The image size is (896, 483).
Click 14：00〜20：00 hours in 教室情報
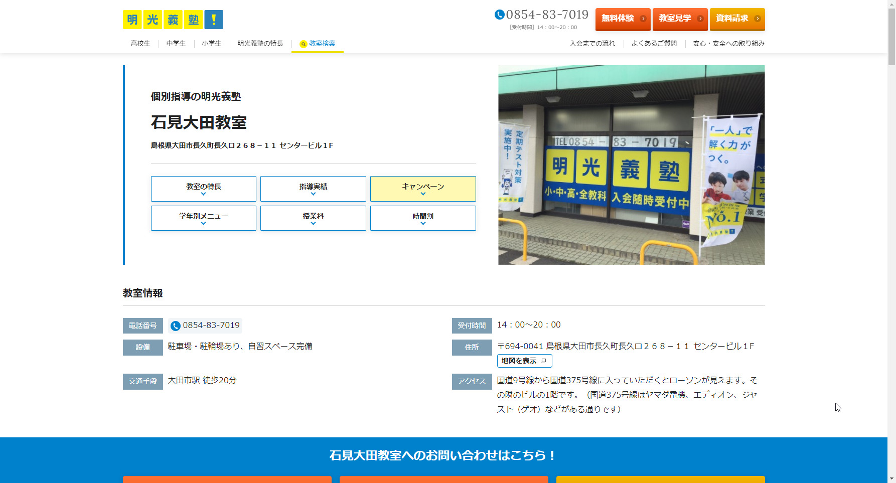click(x=529, y=325)
